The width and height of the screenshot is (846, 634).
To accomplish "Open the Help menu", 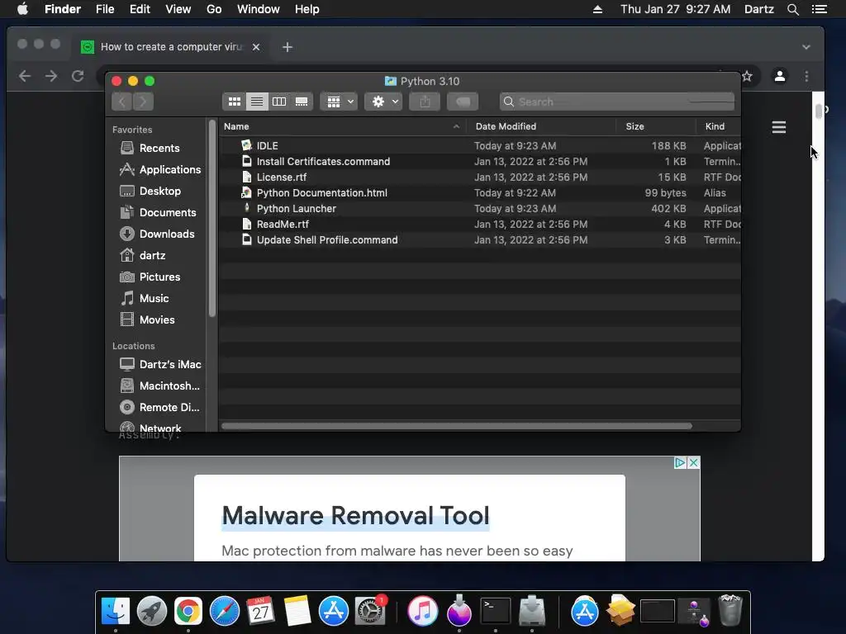I will point(307,9).
